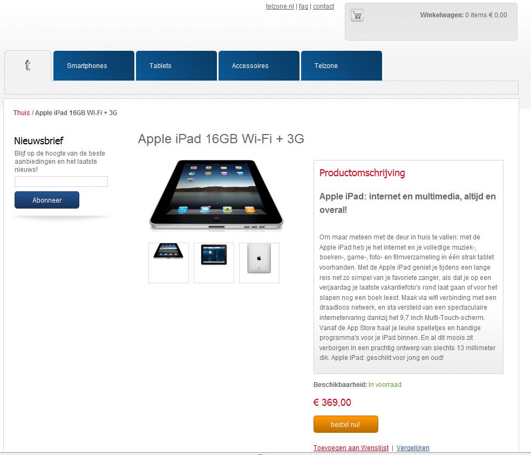Select the iPad screen front thumbnail
531x455 pixels.
click(214, 263)
